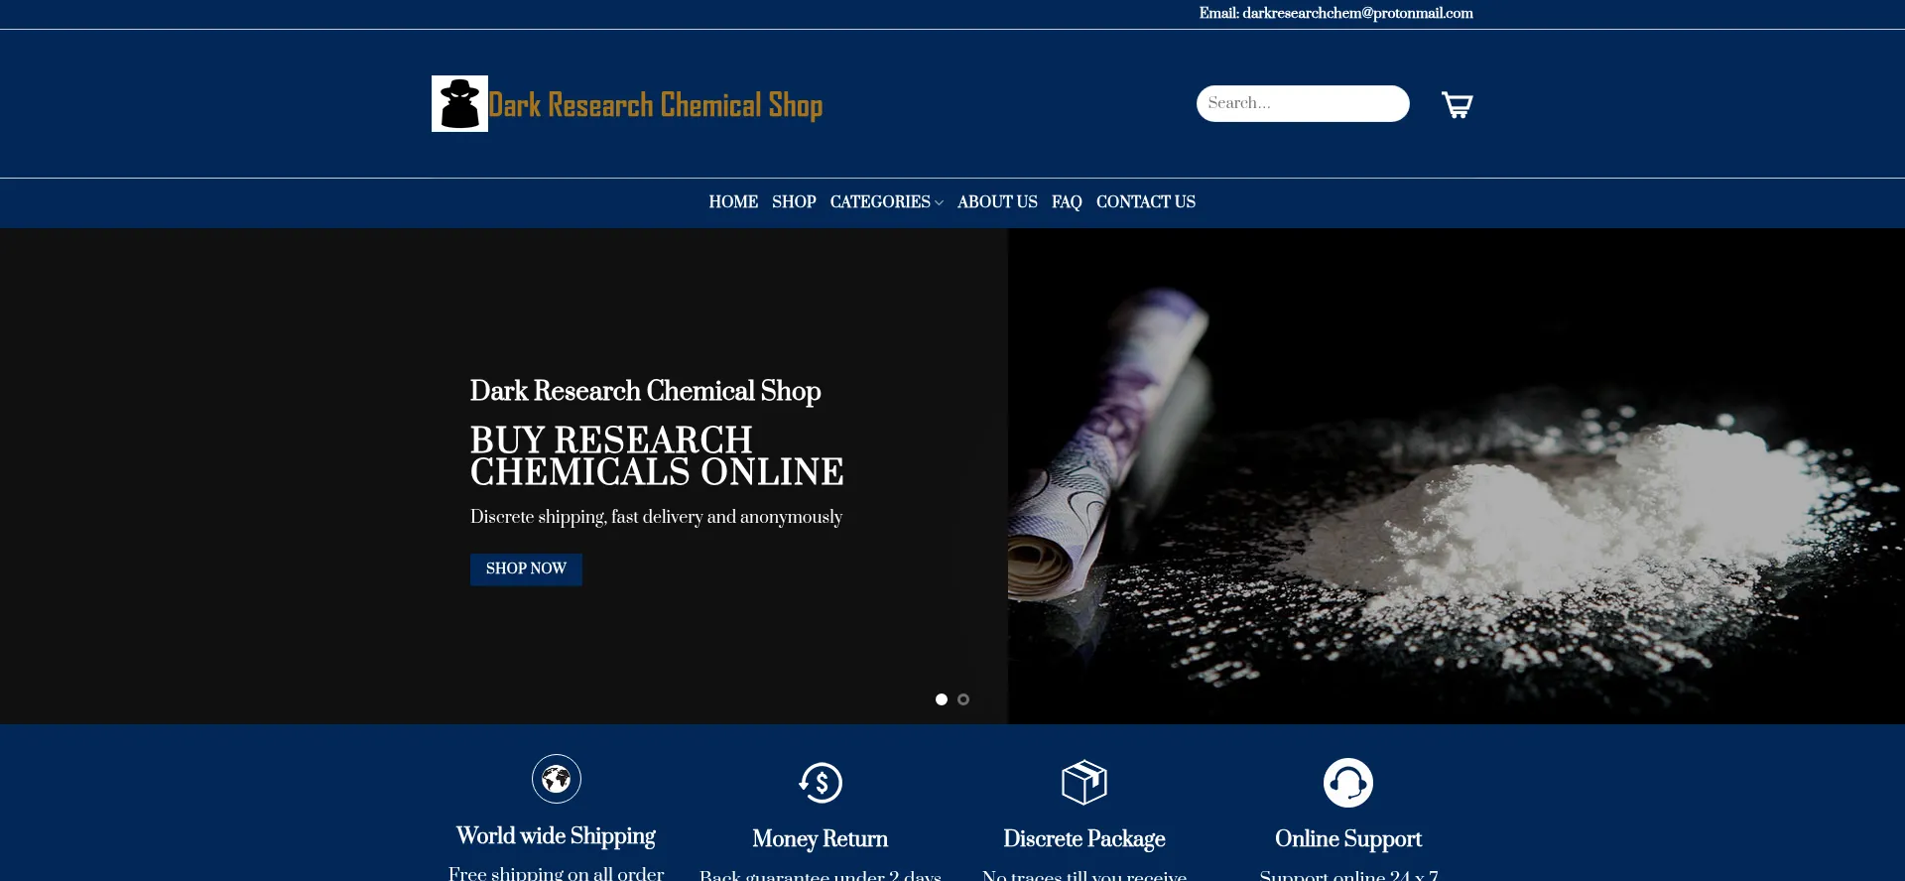Click the Dark Research Chemical Shop header title

(x=655, y=105)
